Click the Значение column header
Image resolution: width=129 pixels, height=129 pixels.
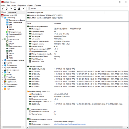57,24
